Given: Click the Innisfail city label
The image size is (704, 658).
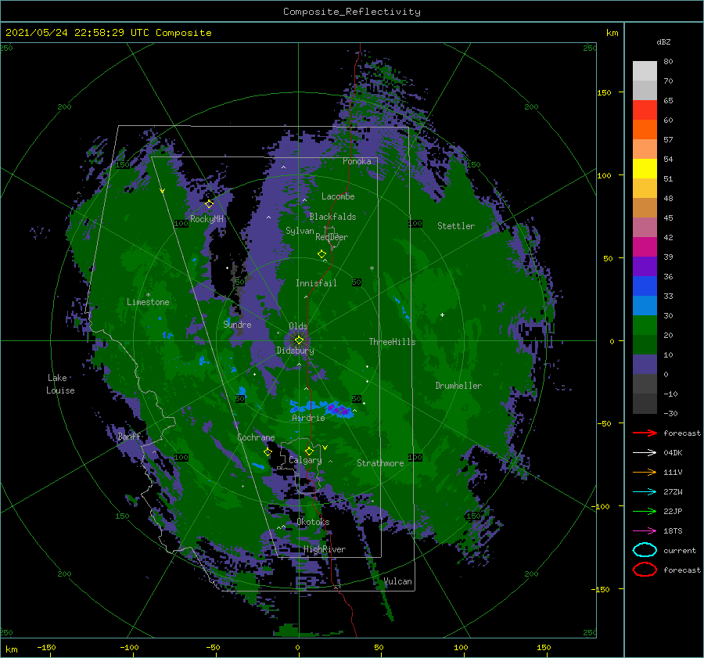Looking at the screenshot, I should click(316, 283).
